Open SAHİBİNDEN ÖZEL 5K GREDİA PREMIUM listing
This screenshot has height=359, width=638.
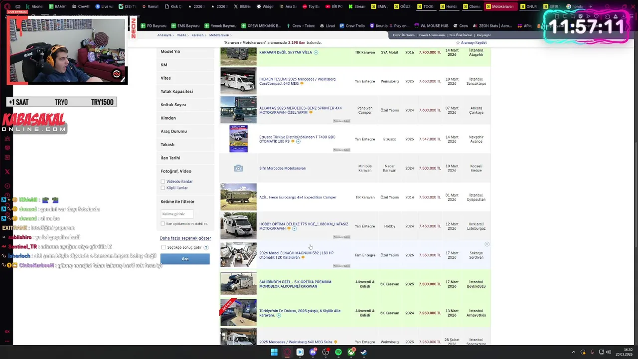coord(295,284)
